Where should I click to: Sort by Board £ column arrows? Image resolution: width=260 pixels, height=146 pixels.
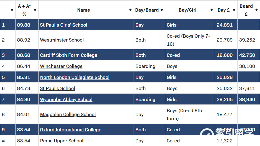(256, 10)
